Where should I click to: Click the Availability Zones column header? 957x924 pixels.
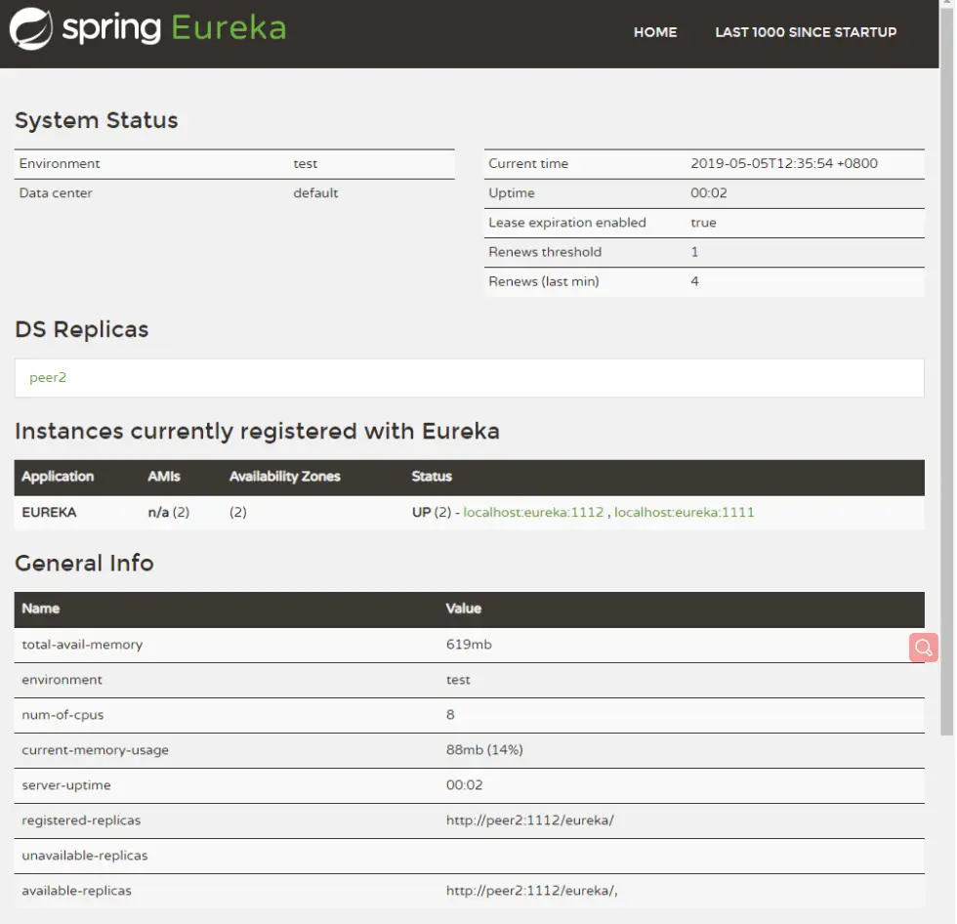point(284,477)
